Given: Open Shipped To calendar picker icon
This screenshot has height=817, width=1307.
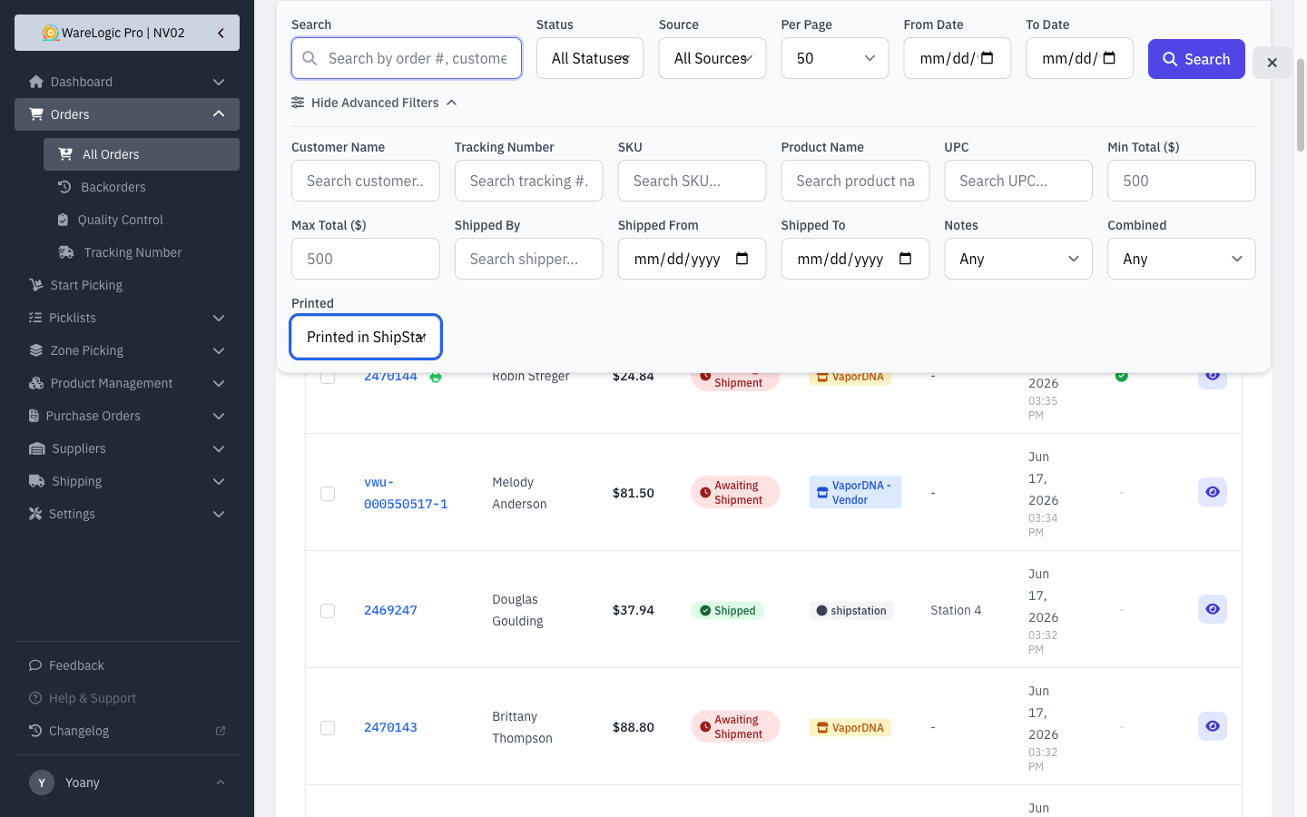Looking at the screenshot, I should click(905, 259).
